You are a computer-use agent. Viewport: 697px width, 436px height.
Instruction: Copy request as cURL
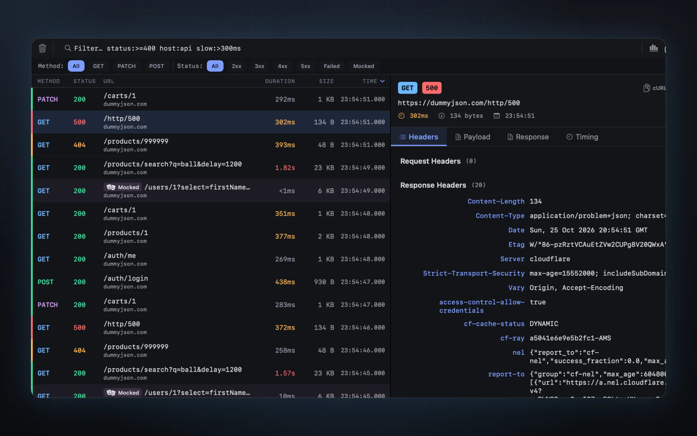click(655, 88)
